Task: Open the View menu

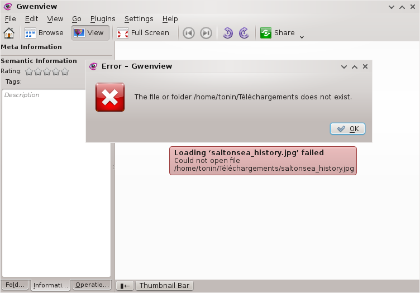Action: click(x=55, y=19)
